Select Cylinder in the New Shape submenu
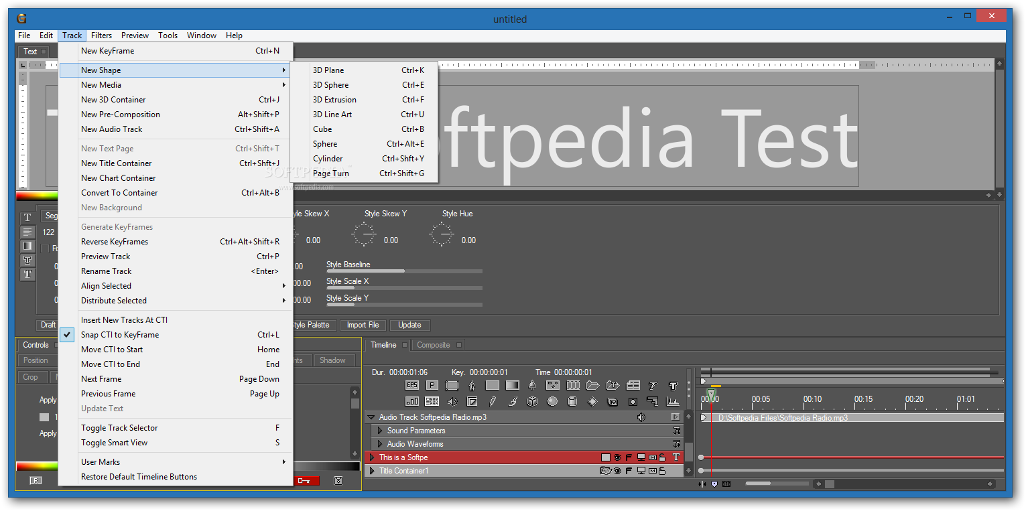 [365, 159]
